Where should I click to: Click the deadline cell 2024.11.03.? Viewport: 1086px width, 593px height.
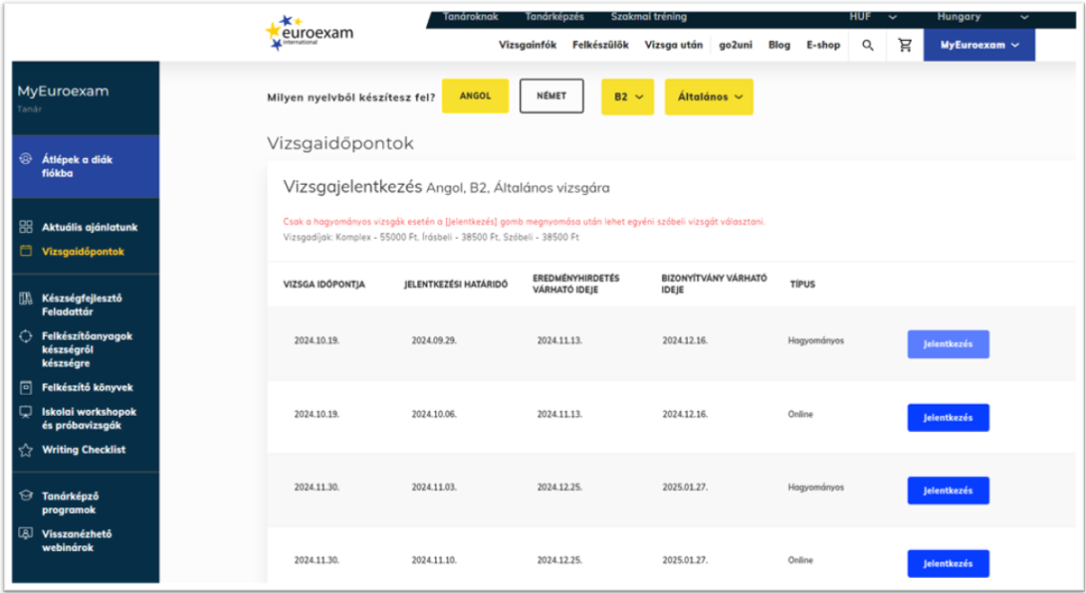coord(433,487)
